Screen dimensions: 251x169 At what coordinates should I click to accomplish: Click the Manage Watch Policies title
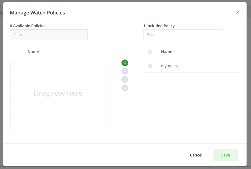click(x=38, y=13)
